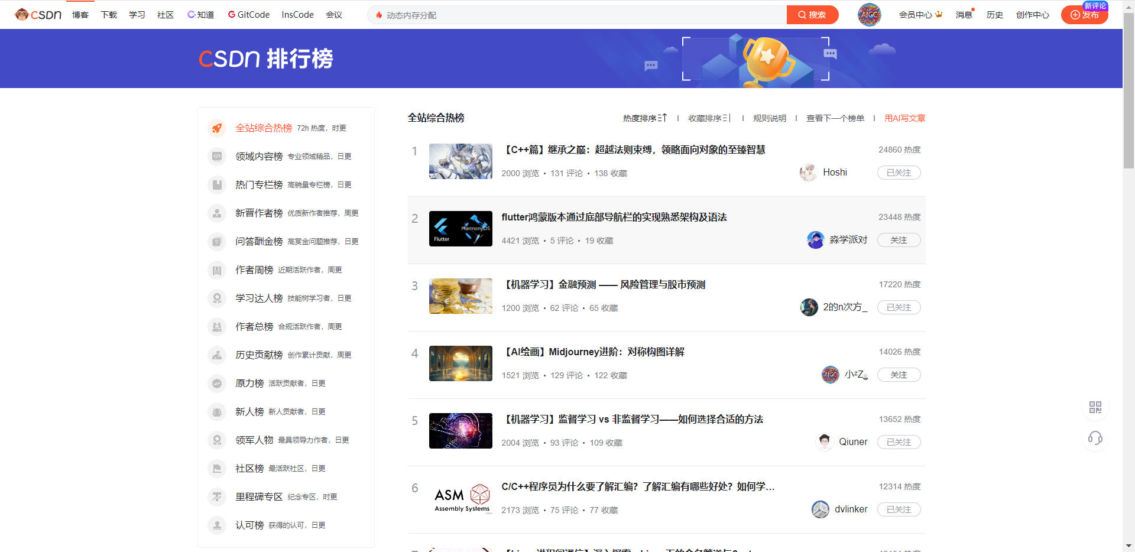Open thumbnail of Midjourney进阶 article

click(461, 363)
